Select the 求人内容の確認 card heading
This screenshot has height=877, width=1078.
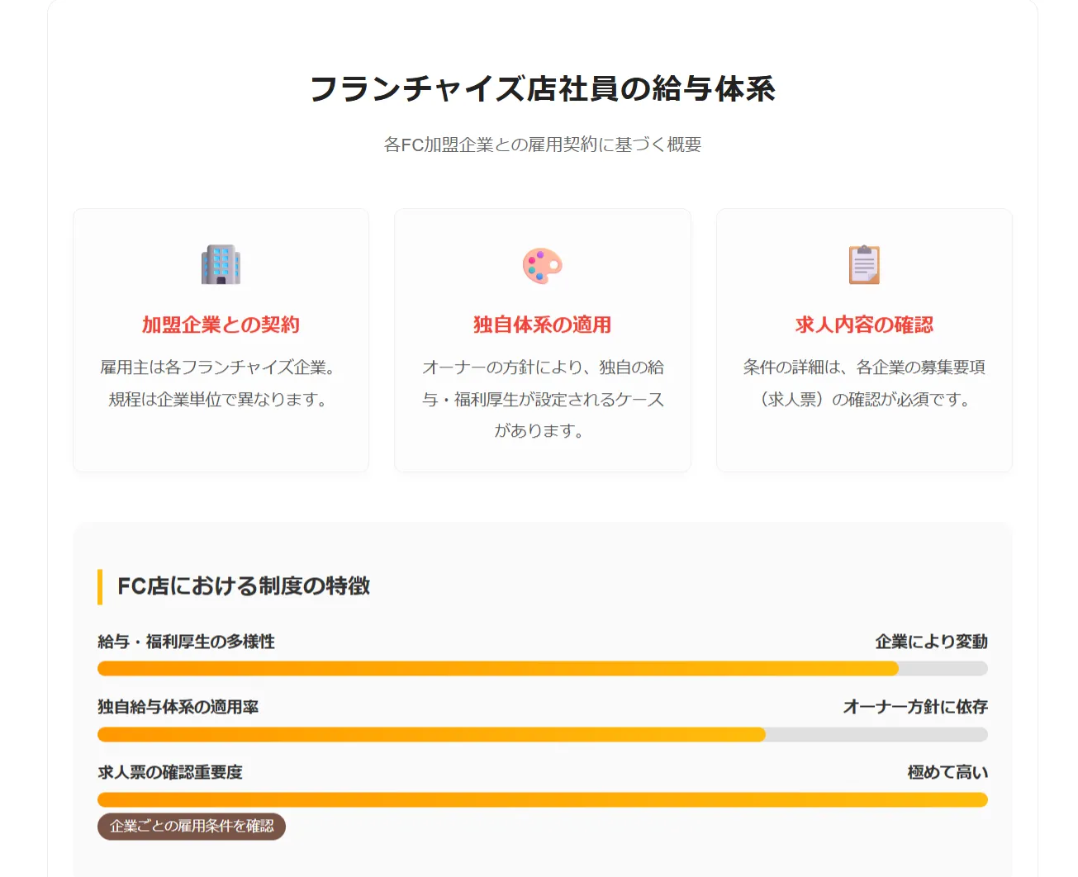[x=864, y=325]
